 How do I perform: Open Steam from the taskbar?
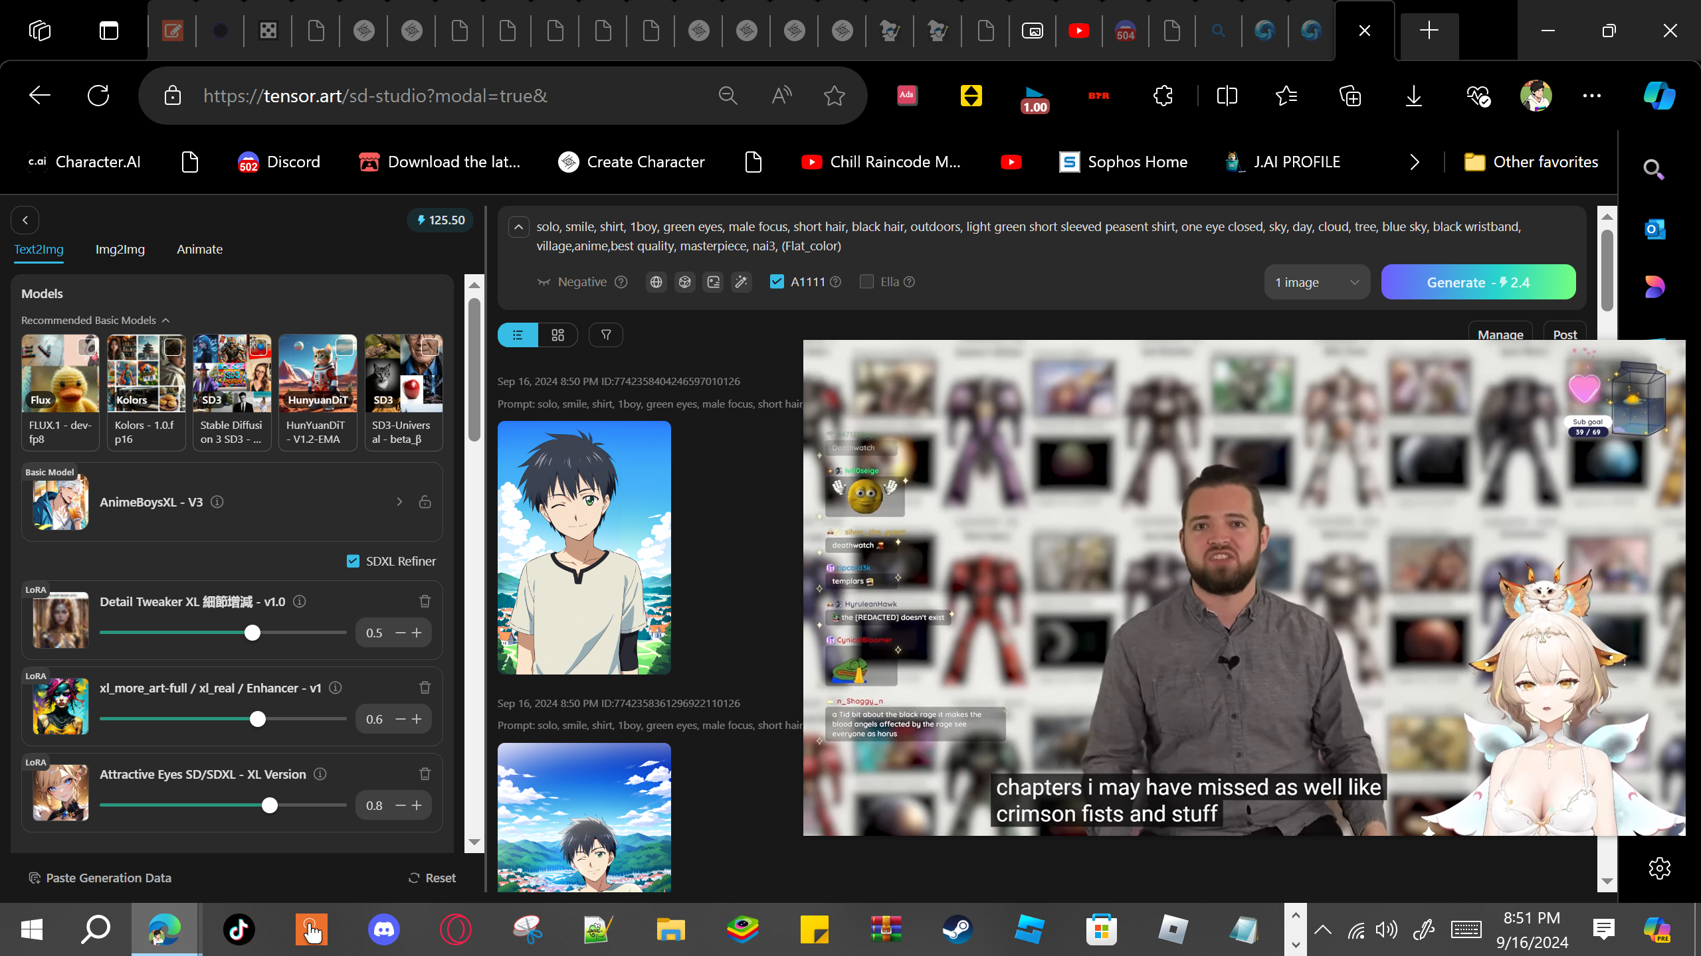coord(958,929)
